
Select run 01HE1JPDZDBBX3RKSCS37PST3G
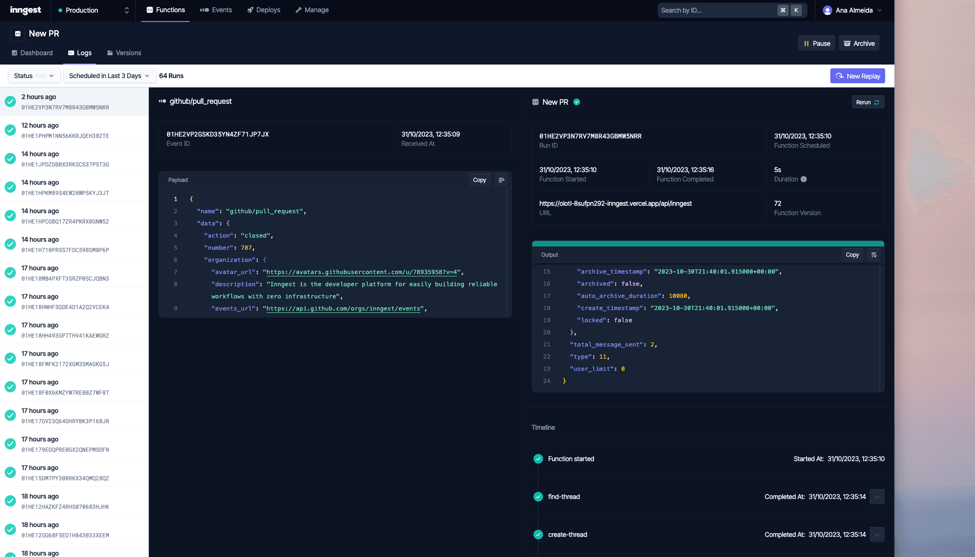tap(74, 159)
